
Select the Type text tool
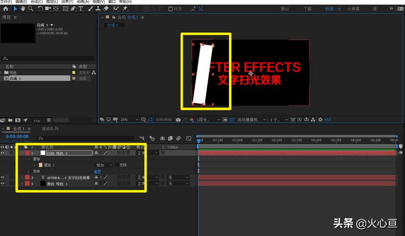point(81,8)
